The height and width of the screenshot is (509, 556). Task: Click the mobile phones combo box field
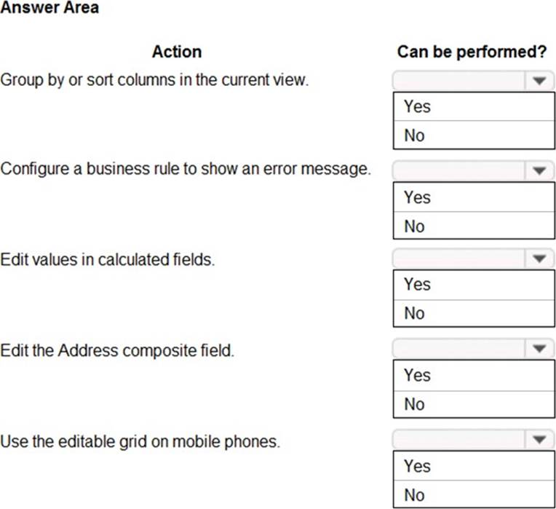click(458, 440)
